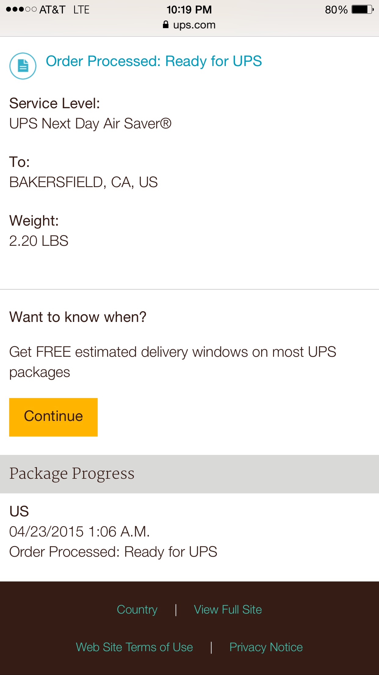Tap the Package Progress section header
Image resolution: width=379 pixels, height=675 pixels.
click(x=189, y=474)
